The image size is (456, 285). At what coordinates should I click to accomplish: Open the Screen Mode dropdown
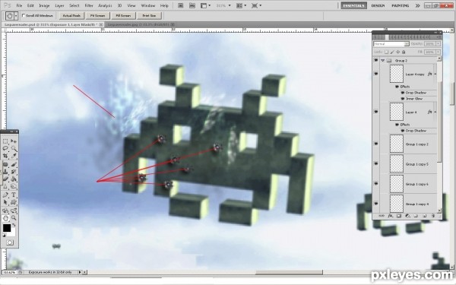coord(257,5)
